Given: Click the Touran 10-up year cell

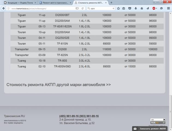Looking at the screenshot, I should (x=42, y=32).
